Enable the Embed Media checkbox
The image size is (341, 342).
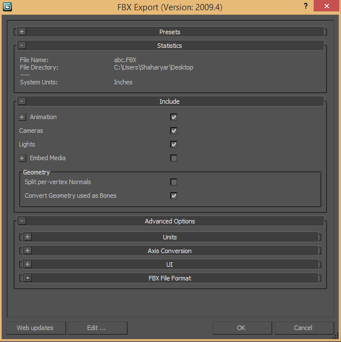[x=174, y=158]
